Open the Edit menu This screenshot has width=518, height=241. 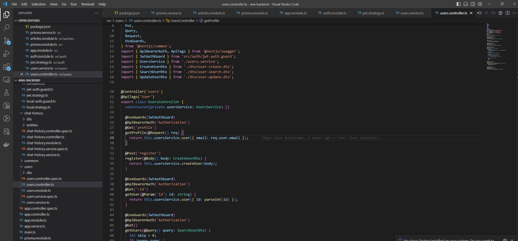click(24, 4)
